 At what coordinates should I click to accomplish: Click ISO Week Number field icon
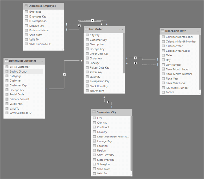[x=163, y=88]
